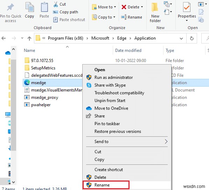Click navigation pane scroll down arrow

(13, 182)
